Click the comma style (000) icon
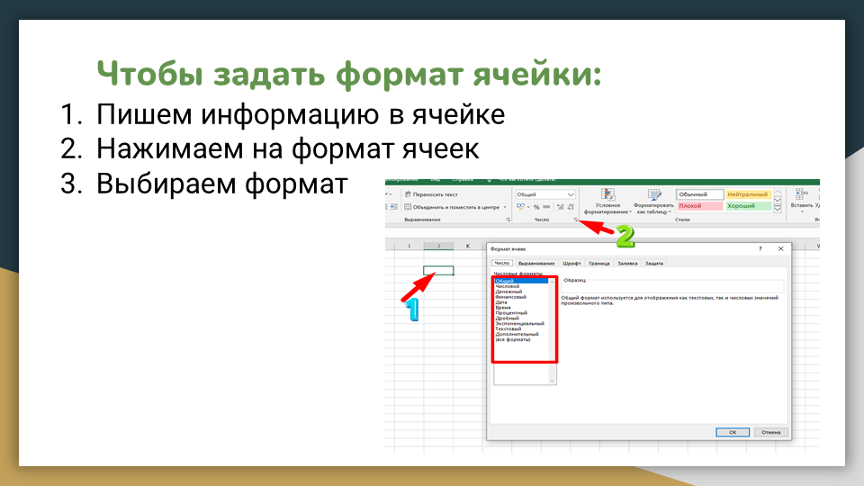Viewport: 864px width, 486px height. (x=546, y=207)
